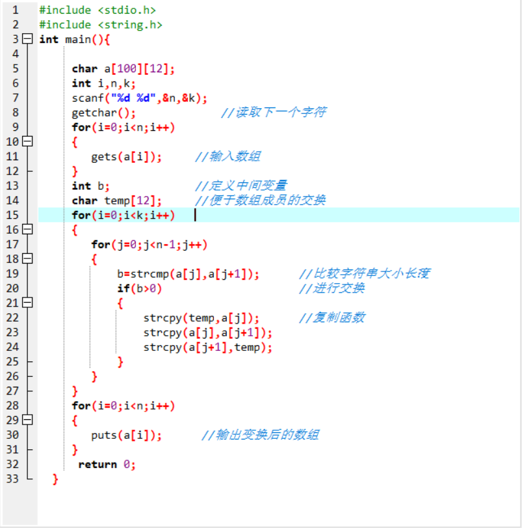
Task: Click the #include <string.h> line
Action: pyautogui.click(x=101, y=25)
